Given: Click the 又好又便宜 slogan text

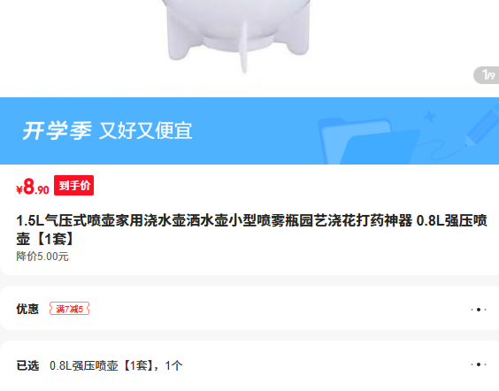Looking at the screenshot, I should coord(146,131).
